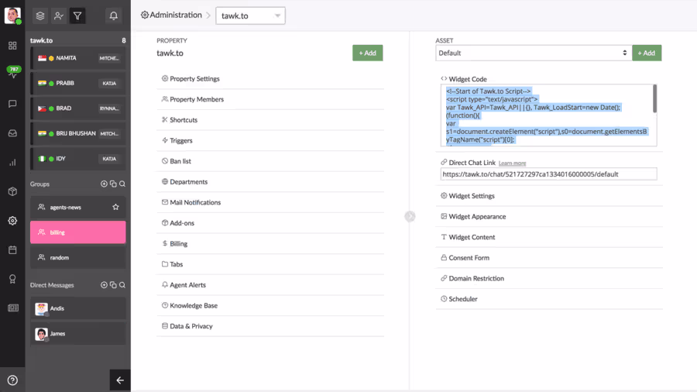Screen dimensions: 697x392
Task: Select the BRIJ BHUSHAN visitor chat
Action: 77,133
